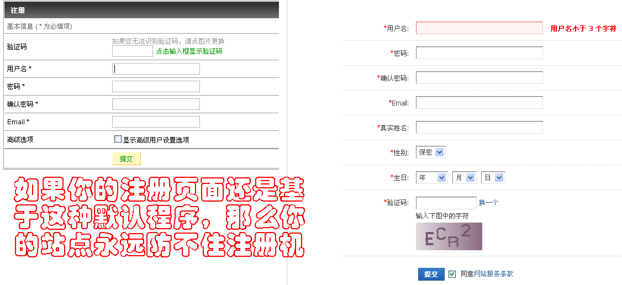Viewport: 622px width, 285px height.
Task: Click the text 如果您无法识别验证码，请点图片更换
Action: tap(168, 41)
